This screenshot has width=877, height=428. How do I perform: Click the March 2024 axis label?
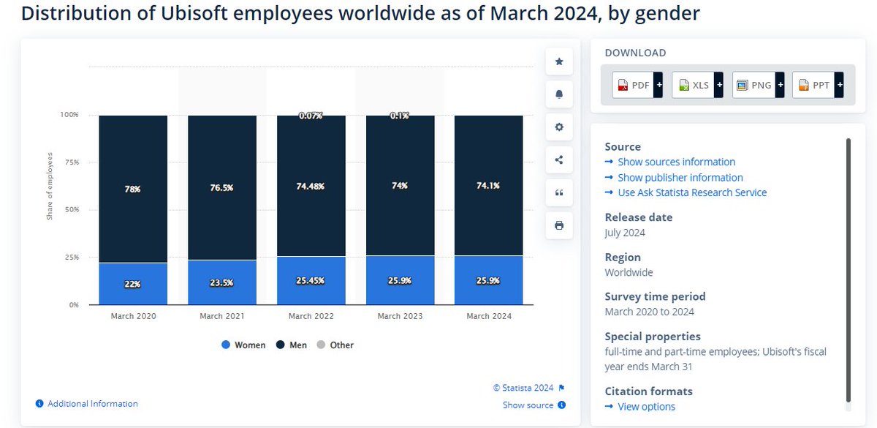click(x=489, y=316)
